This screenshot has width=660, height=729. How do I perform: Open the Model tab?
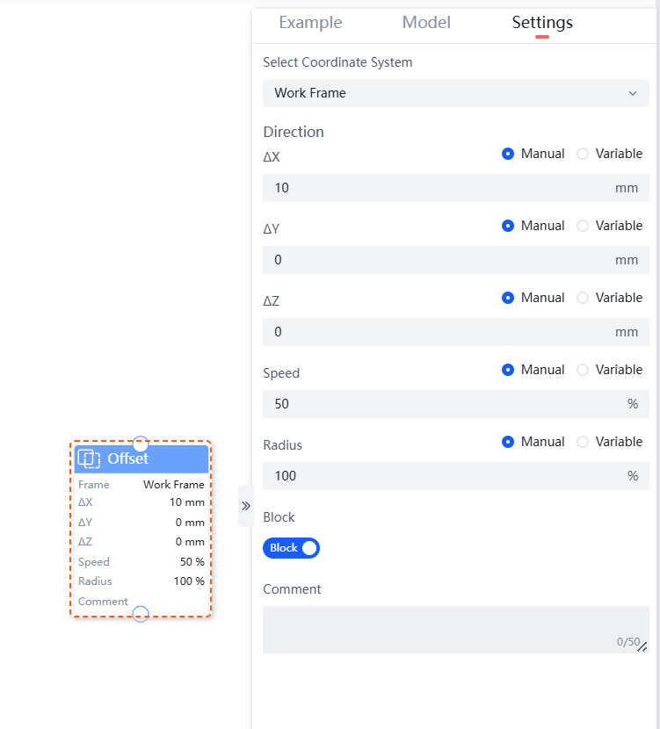tap(426, 23)
